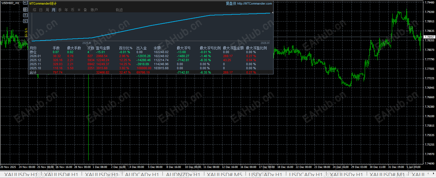Click the 最大浮亏 column header
This screenshot has width=436, height=178.
tap(184, 48)
